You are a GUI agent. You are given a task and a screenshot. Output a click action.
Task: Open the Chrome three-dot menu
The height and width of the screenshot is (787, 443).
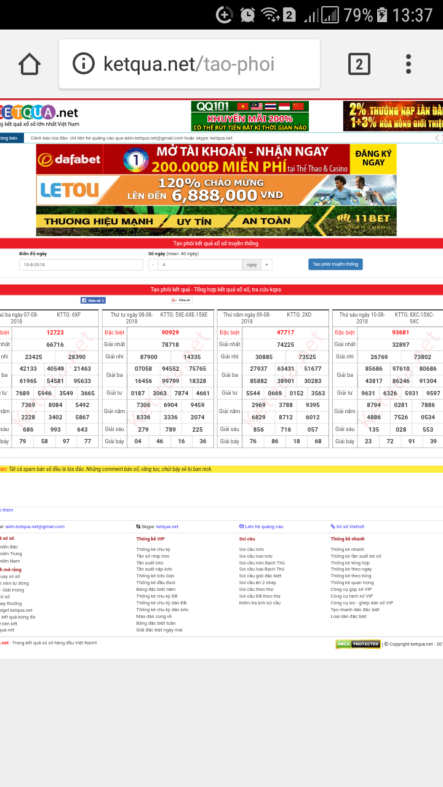pyautogui.click(x=409, y=64)
